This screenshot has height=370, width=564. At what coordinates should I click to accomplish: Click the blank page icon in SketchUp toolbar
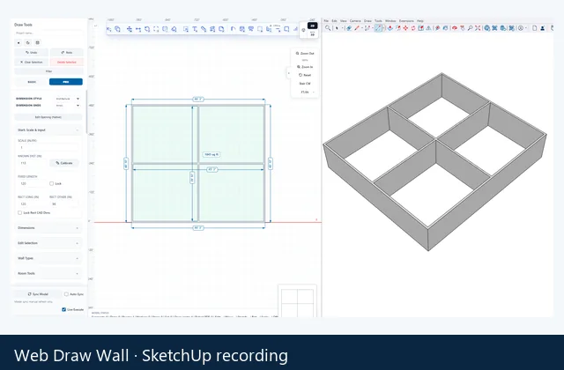point(535,28)
